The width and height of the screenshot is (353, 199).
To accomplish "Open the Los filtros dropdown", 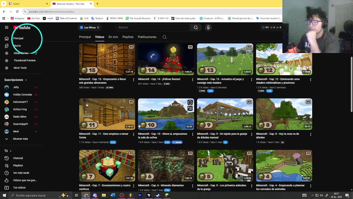I will [x=90, y=27].
